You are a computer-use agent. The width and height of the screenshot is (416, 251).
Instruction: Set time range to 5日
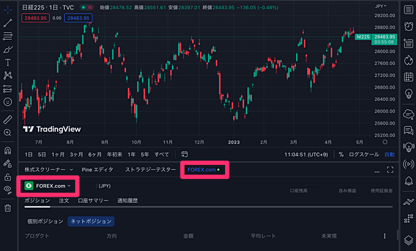[42, 155]
